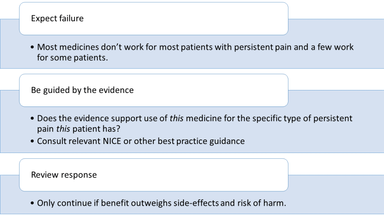Click the blue panel right of "Expect failure" box
Image resolution: width=384 pixels, height=216 pixels.
click(x=336, y=27)
